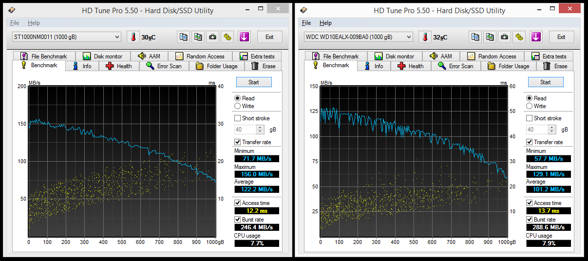Viewport: 588px width, 261px height.
Task: Click short stroke field in ST1000NM0011 window
Action: tap(246, 130)
